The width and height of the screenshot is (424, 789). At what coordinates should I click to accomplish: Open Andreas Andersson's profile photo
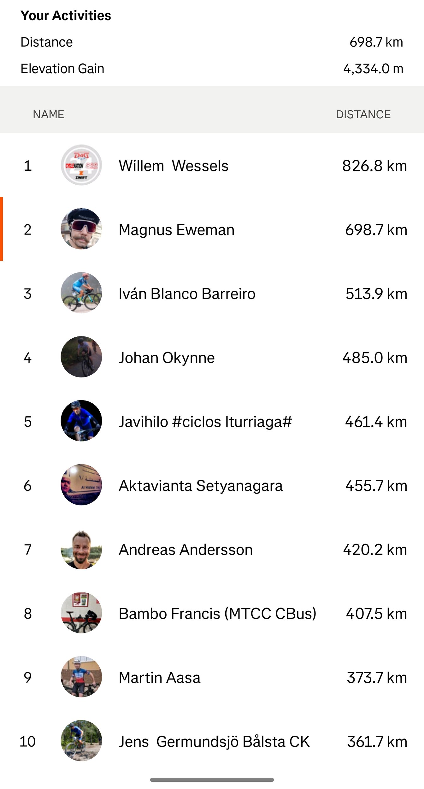pos(81,549)
